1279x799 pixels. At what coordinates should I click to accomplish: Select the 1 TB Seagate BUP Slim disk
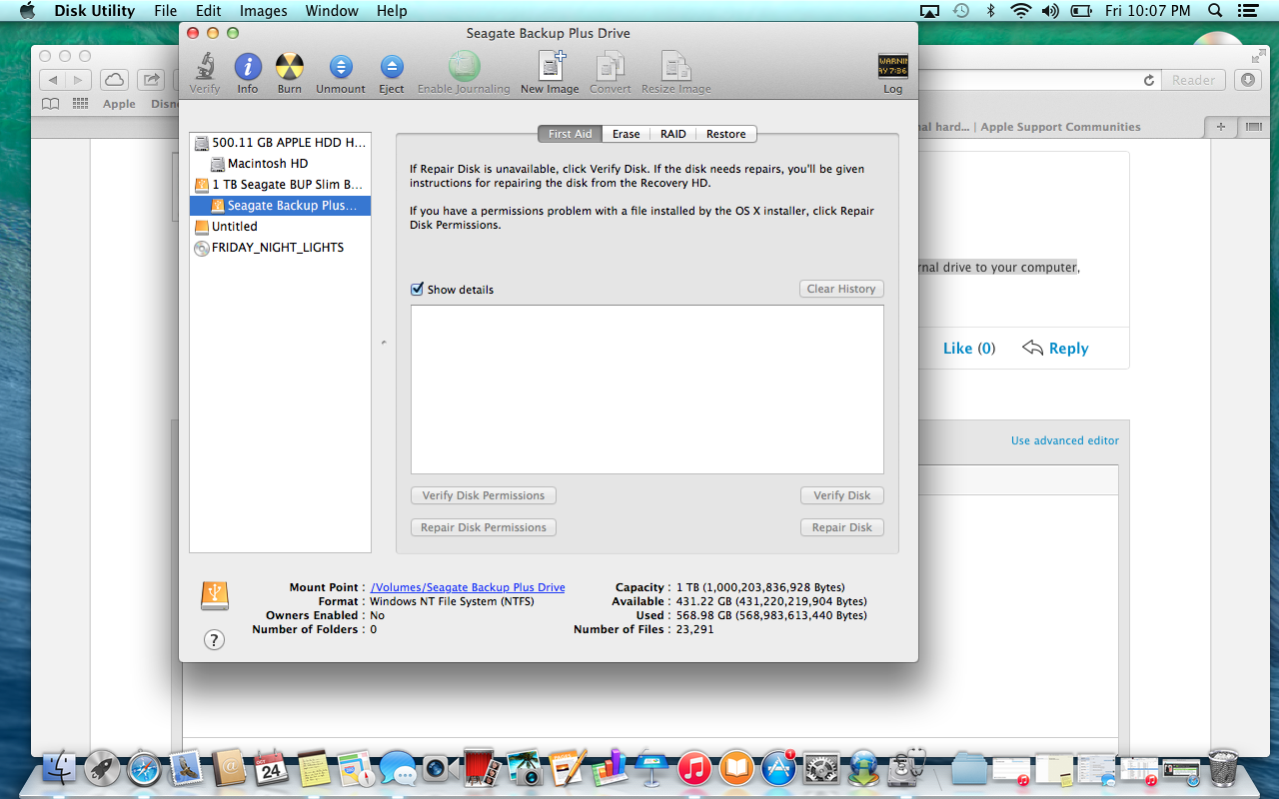point(281,185)
